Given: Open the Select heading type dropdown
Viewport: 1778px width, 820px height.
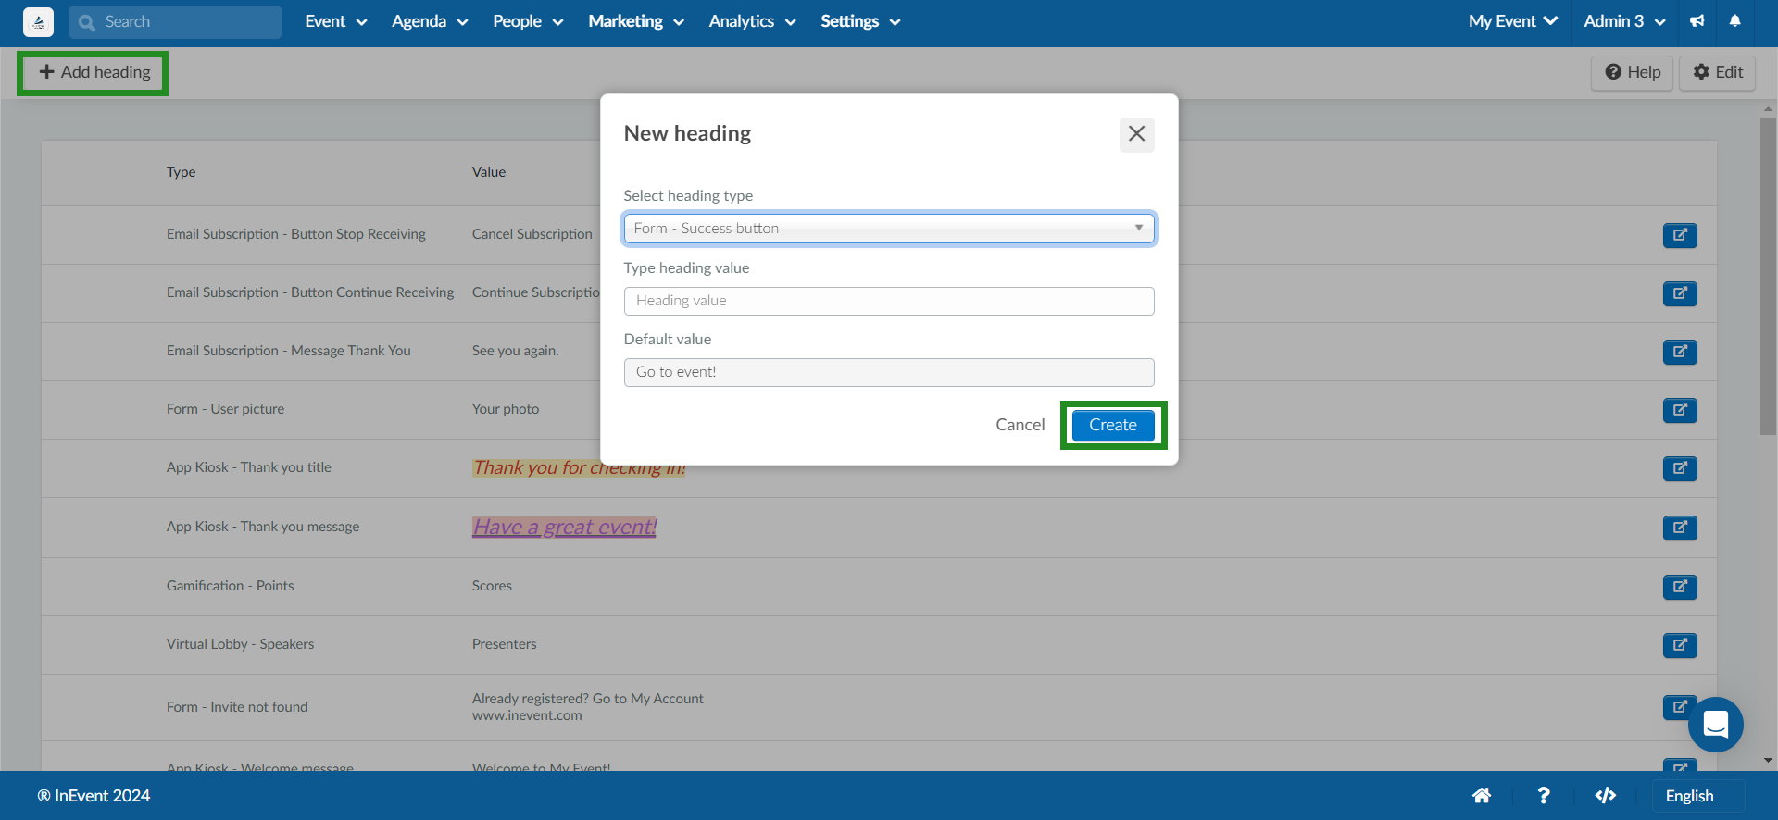Looking at the screenshot, I should (889, 229).
